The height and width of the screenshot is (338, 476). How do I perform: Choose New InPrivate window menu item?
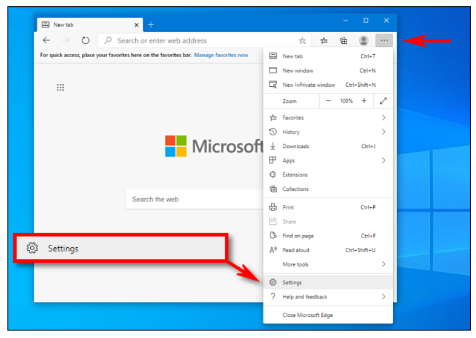click(309, 85)
